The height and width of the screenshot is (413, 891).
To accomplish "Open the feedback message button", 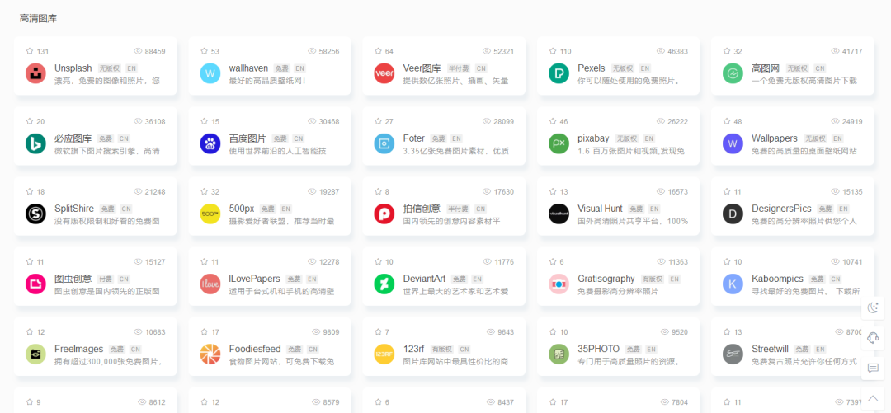I will point(873,368).
